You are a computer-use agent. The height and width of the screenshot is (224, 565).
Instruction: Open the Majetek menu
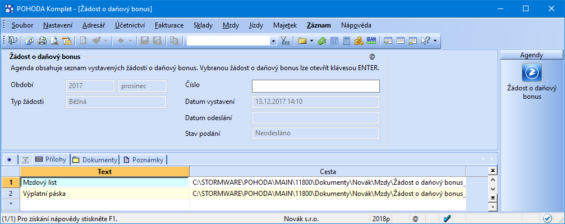pyautogui.click(x=285, y=25)
